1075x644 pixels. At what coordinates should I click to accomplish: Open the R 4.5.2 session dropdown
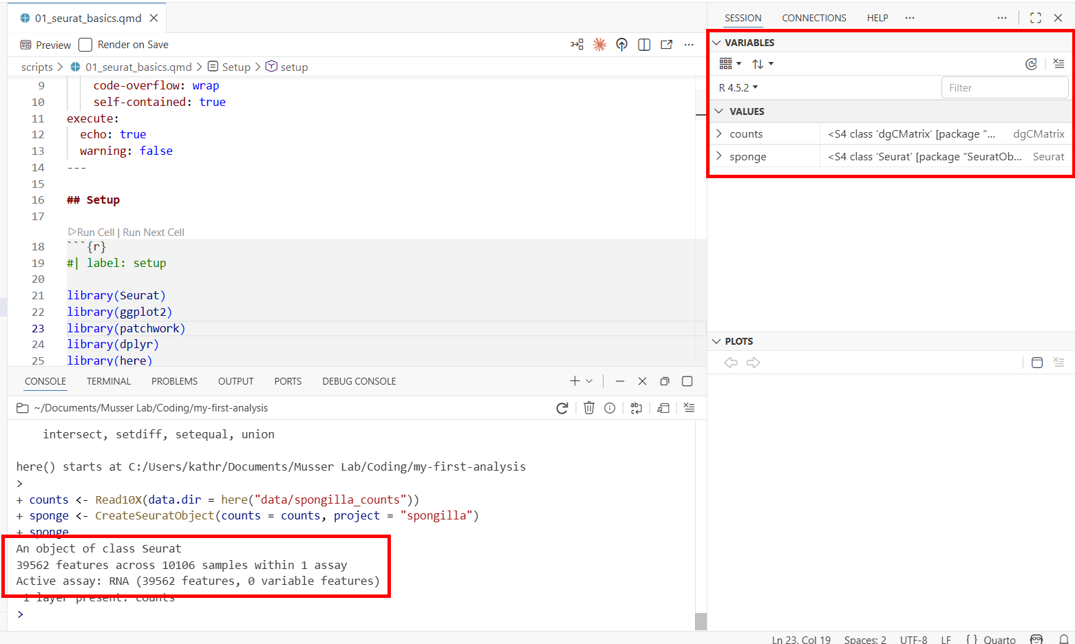[738, 88]
